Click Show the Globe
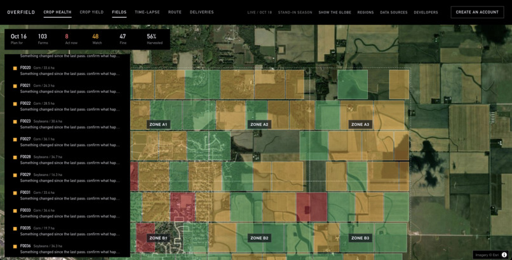This screenshot has width=512, height=260. coord(335,13)
